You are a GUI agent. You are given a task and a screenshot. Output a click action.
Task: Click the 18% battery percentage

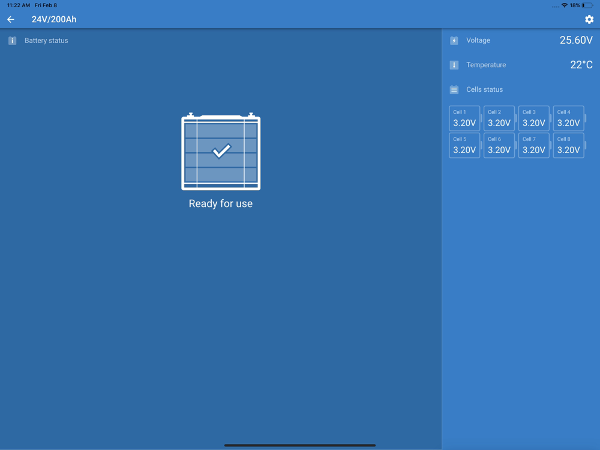click(575, 5)
